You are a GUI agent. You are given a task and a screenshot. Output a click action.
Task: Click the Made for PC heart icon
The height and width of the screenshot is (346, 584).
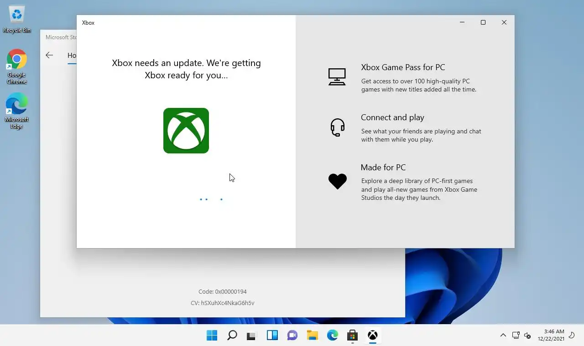[338, 182]
